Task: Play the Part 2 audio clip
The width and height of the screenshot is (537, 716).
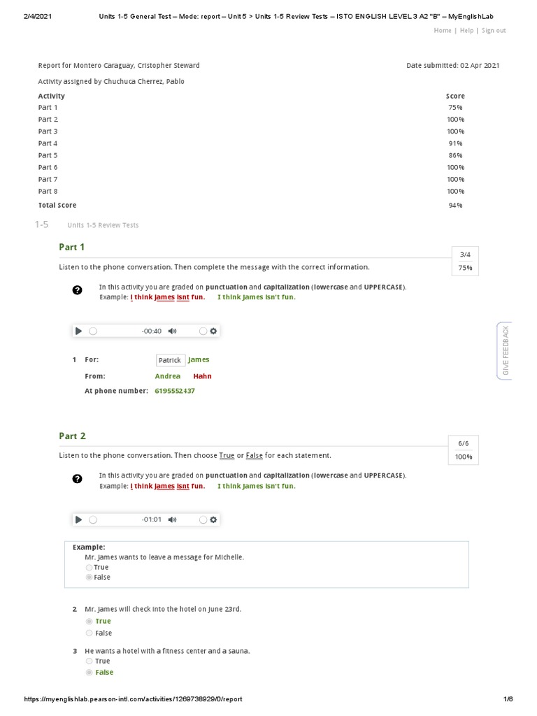Action: click(x=78, y=520)
